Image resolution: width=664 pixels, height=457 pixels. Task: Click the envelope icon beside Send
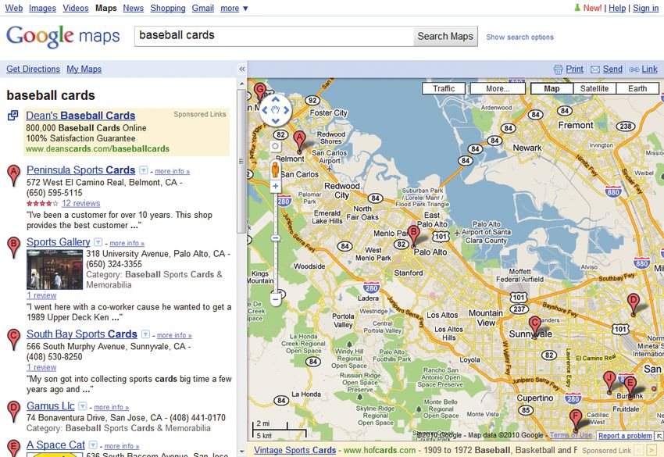tap(595, 70)
